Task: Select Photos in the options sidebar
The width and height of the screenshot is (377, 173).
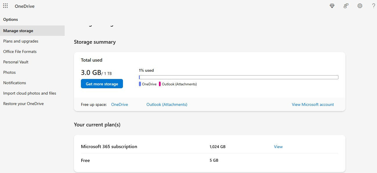Action: click(x=10, y=72)
